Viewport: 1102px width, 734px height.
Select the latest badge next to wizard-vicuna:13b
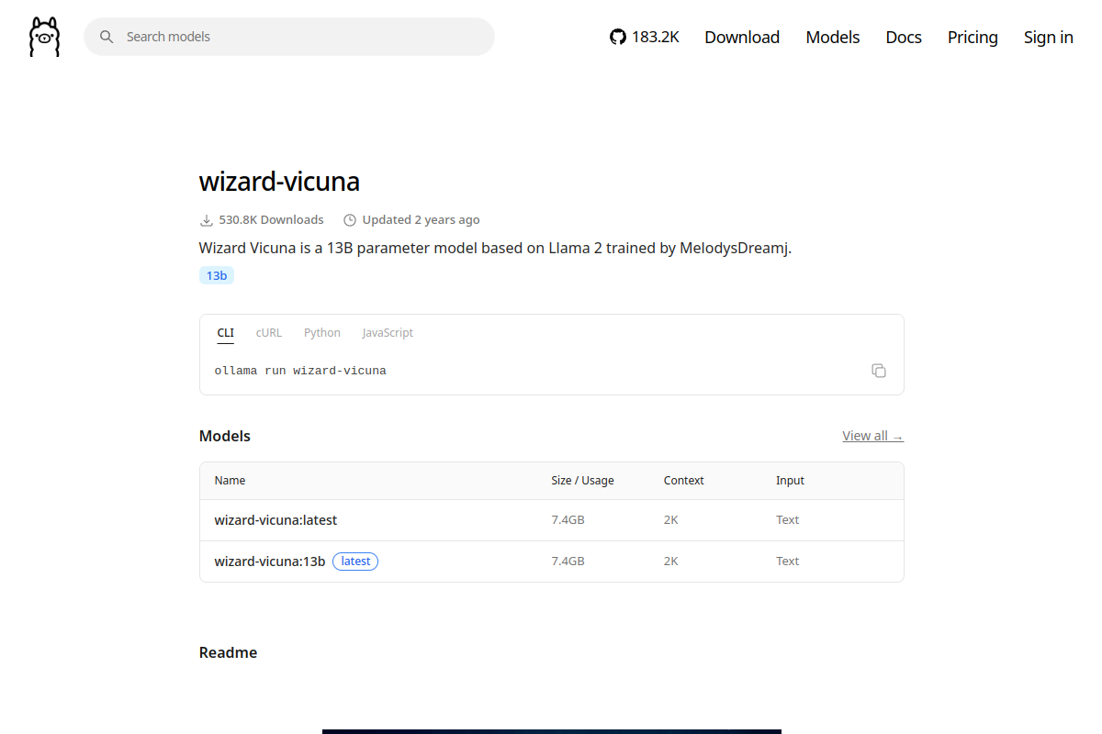point(355,562)
